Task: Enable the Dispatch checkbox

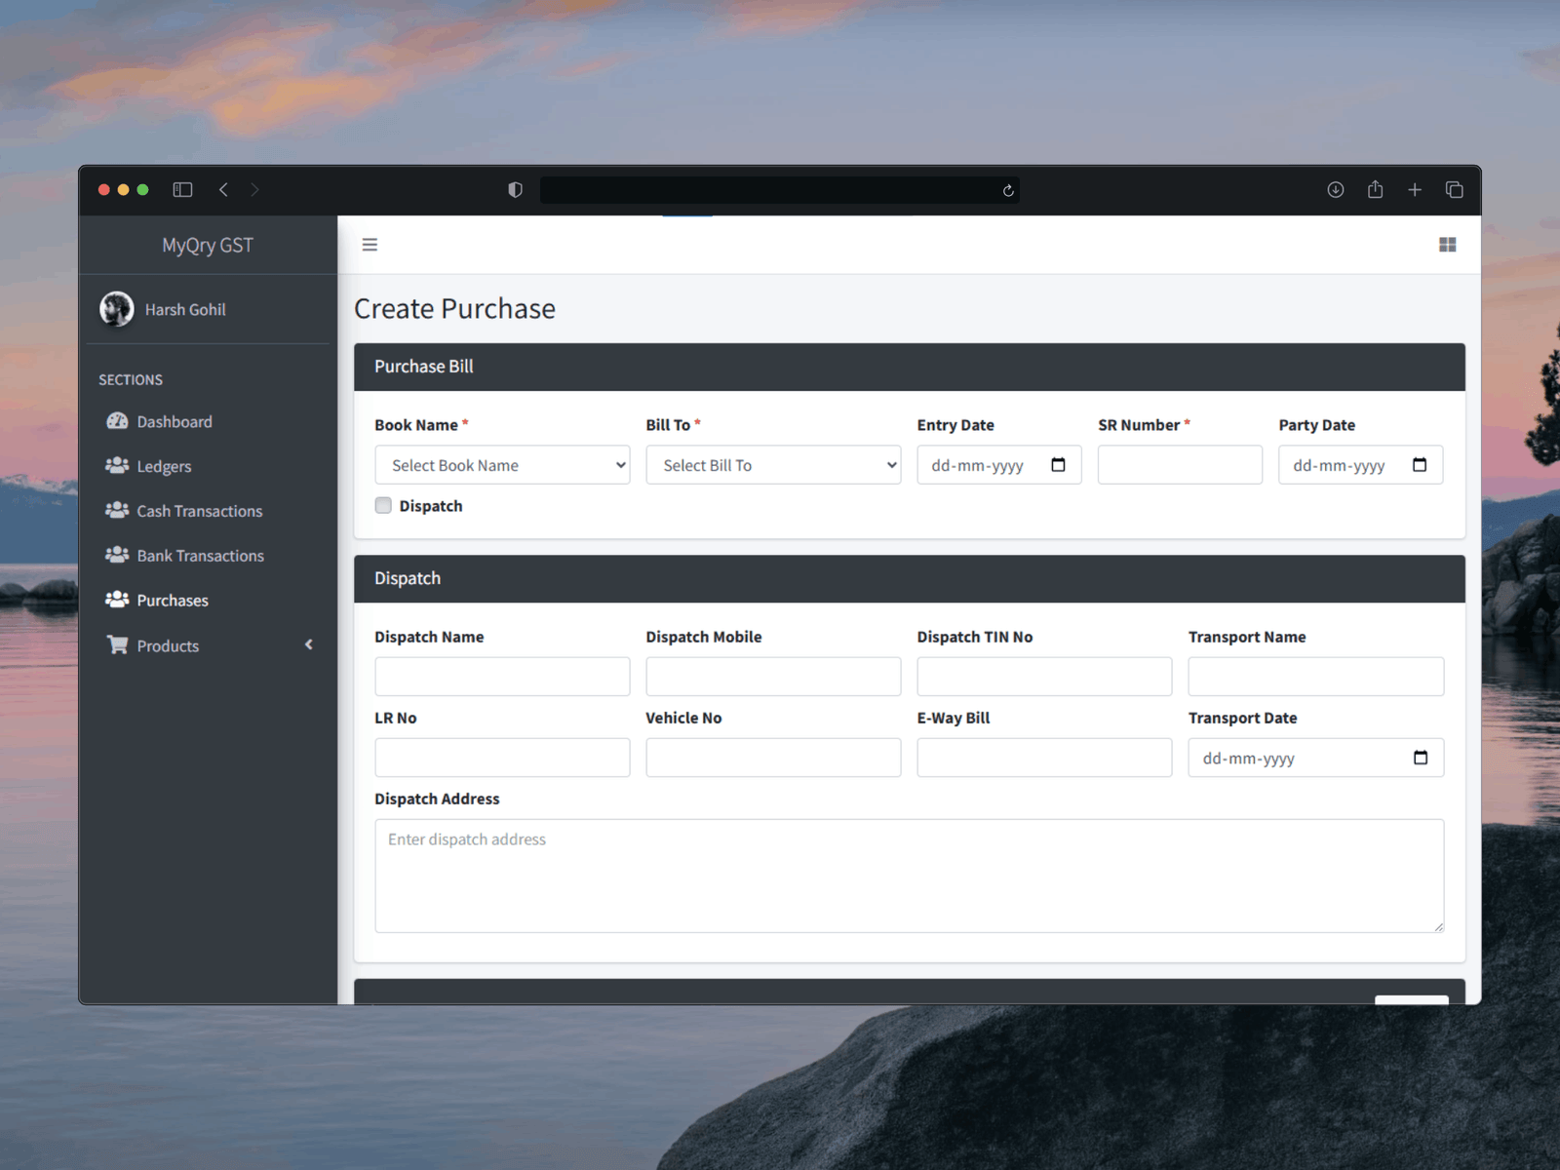Action: [383, 505]
